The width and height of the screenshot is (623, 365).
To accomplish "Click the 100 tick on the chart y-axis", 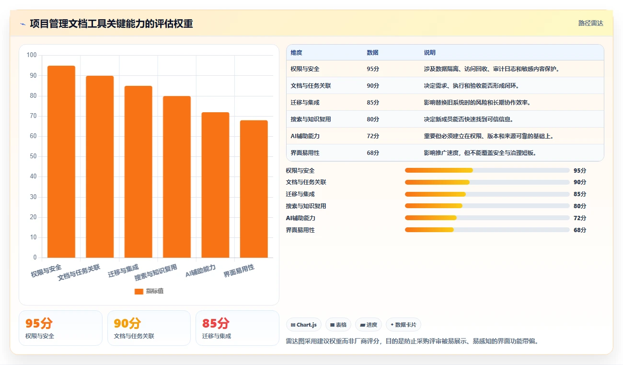I will [32, 55].
